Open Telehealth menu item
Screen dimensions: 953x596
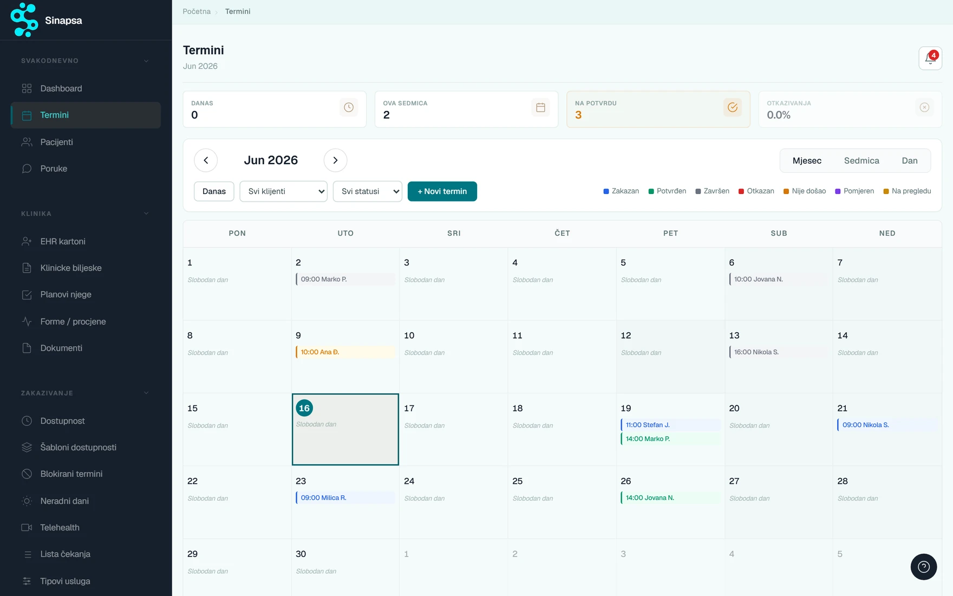coord(86,527)
